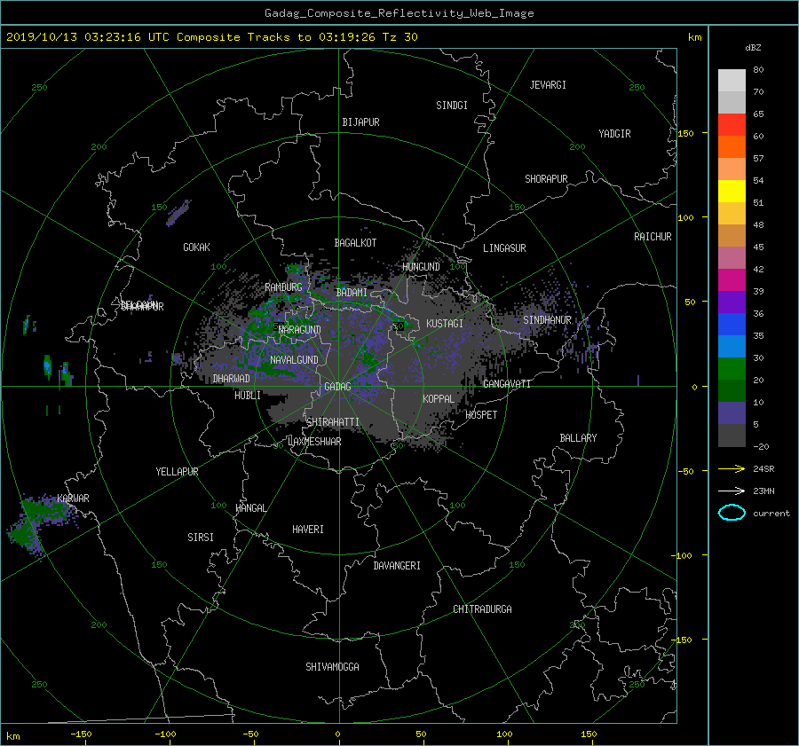This screenshot has width=799, height=746.
Task: Click the GADAG radar center label
Action: pos(337,387)
